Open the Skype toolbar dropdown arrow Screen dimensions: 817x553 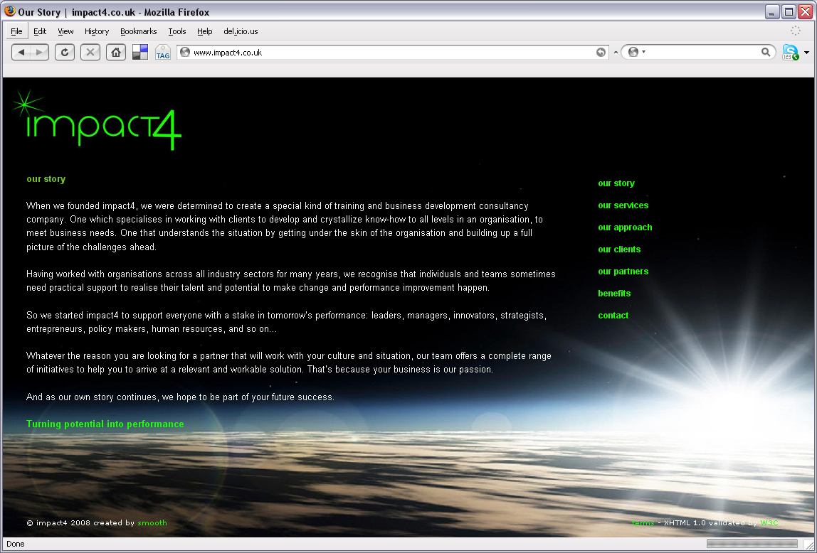[x=807, y=53]
